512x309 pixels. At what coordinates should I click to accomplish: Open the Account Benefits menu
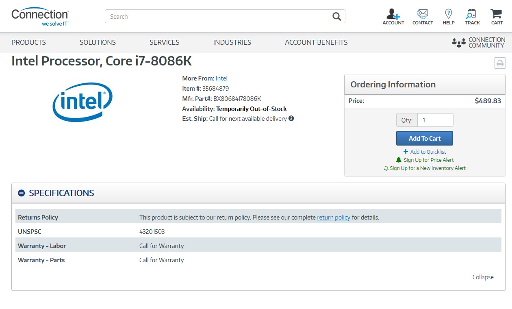point(316,42)
